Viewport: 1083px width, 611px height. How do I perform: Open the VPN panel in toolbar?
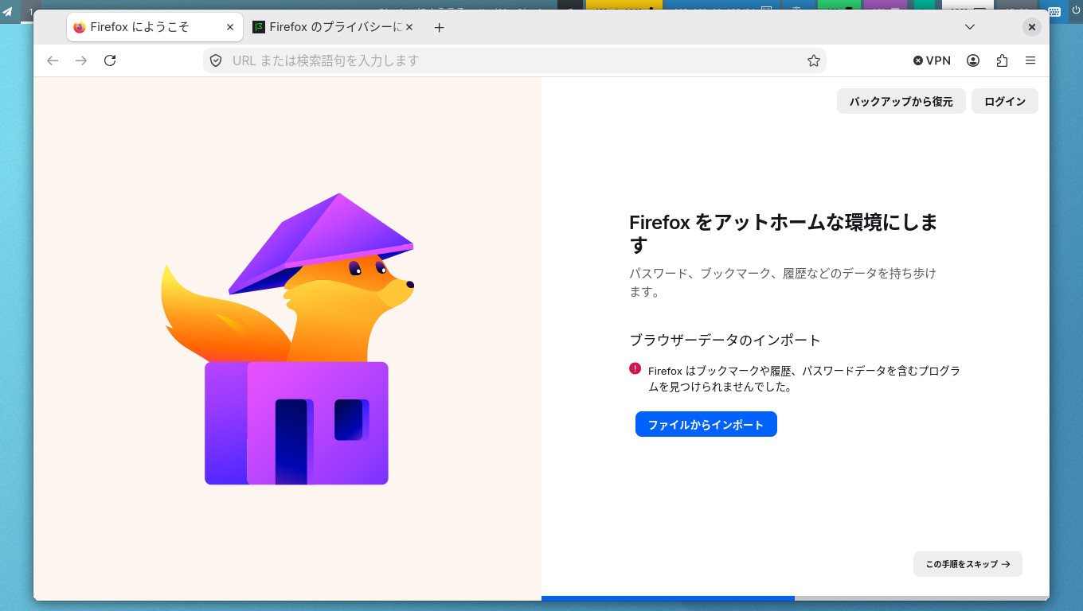point(932,60)
